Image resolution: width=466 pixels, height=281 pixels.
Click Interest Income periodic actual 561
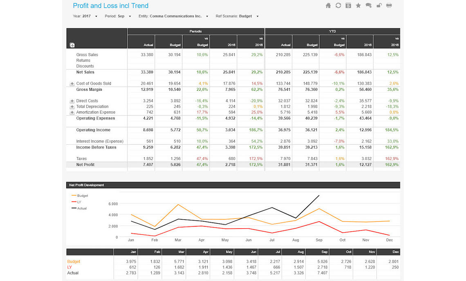point(150,141)
